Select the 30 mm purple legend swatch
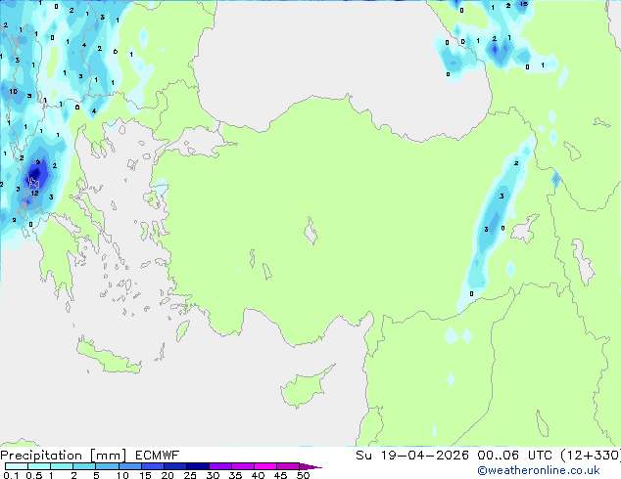621x479 pixels. pos(219,466)
